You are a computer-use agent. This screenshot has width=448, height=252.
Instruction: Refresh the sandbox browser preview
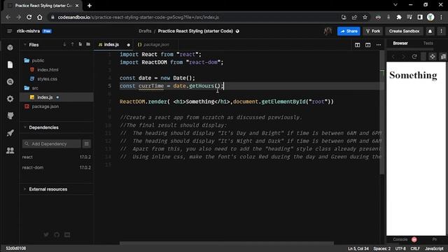(414, 57)
